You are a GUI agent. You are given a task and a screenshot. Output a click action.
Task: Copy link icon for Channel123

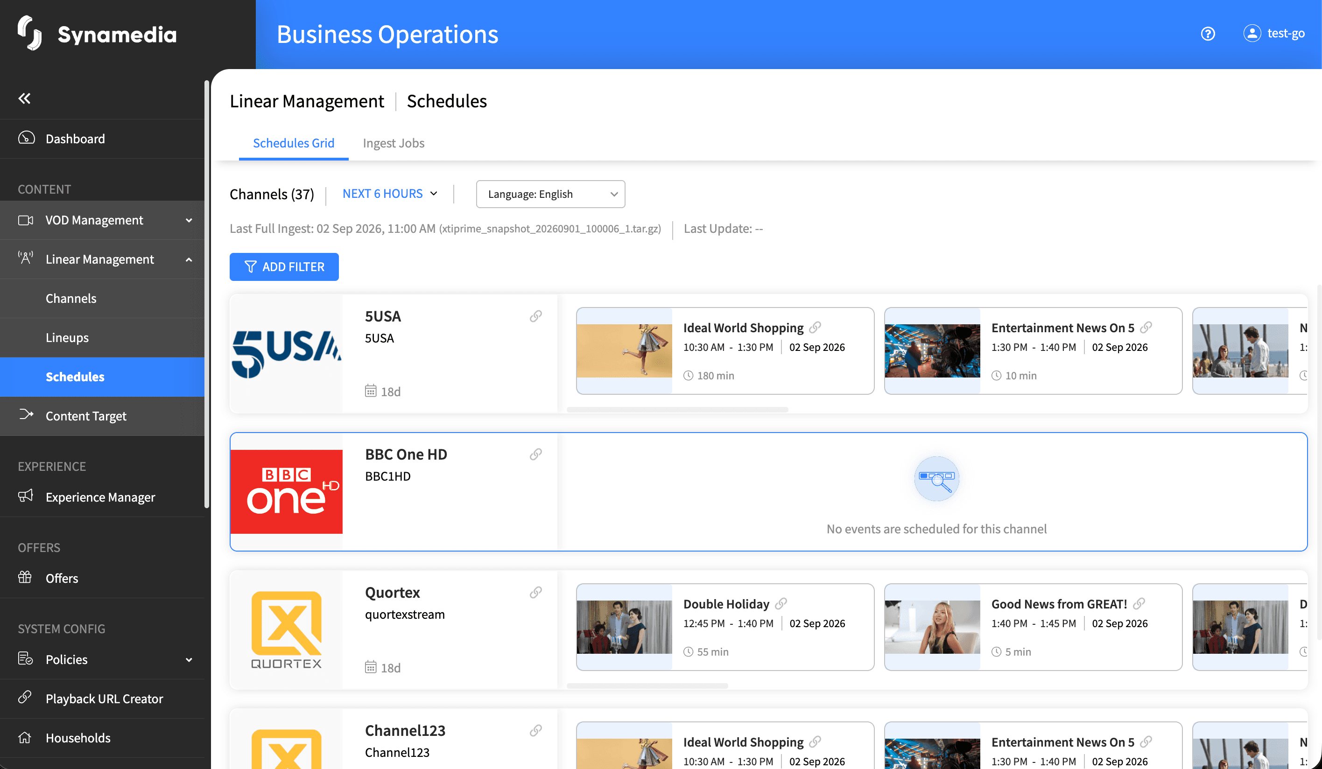pos(535,730)
